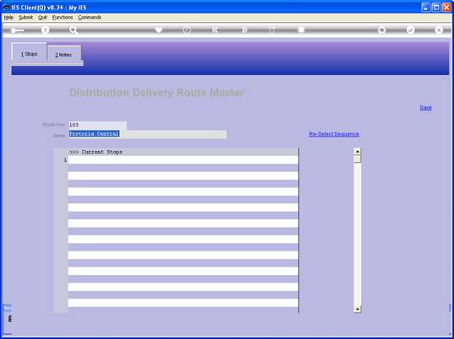Switch to the 1 Stops tab
Image resolution: width=454 pixels, height=339 pixels.
[29, 54]
